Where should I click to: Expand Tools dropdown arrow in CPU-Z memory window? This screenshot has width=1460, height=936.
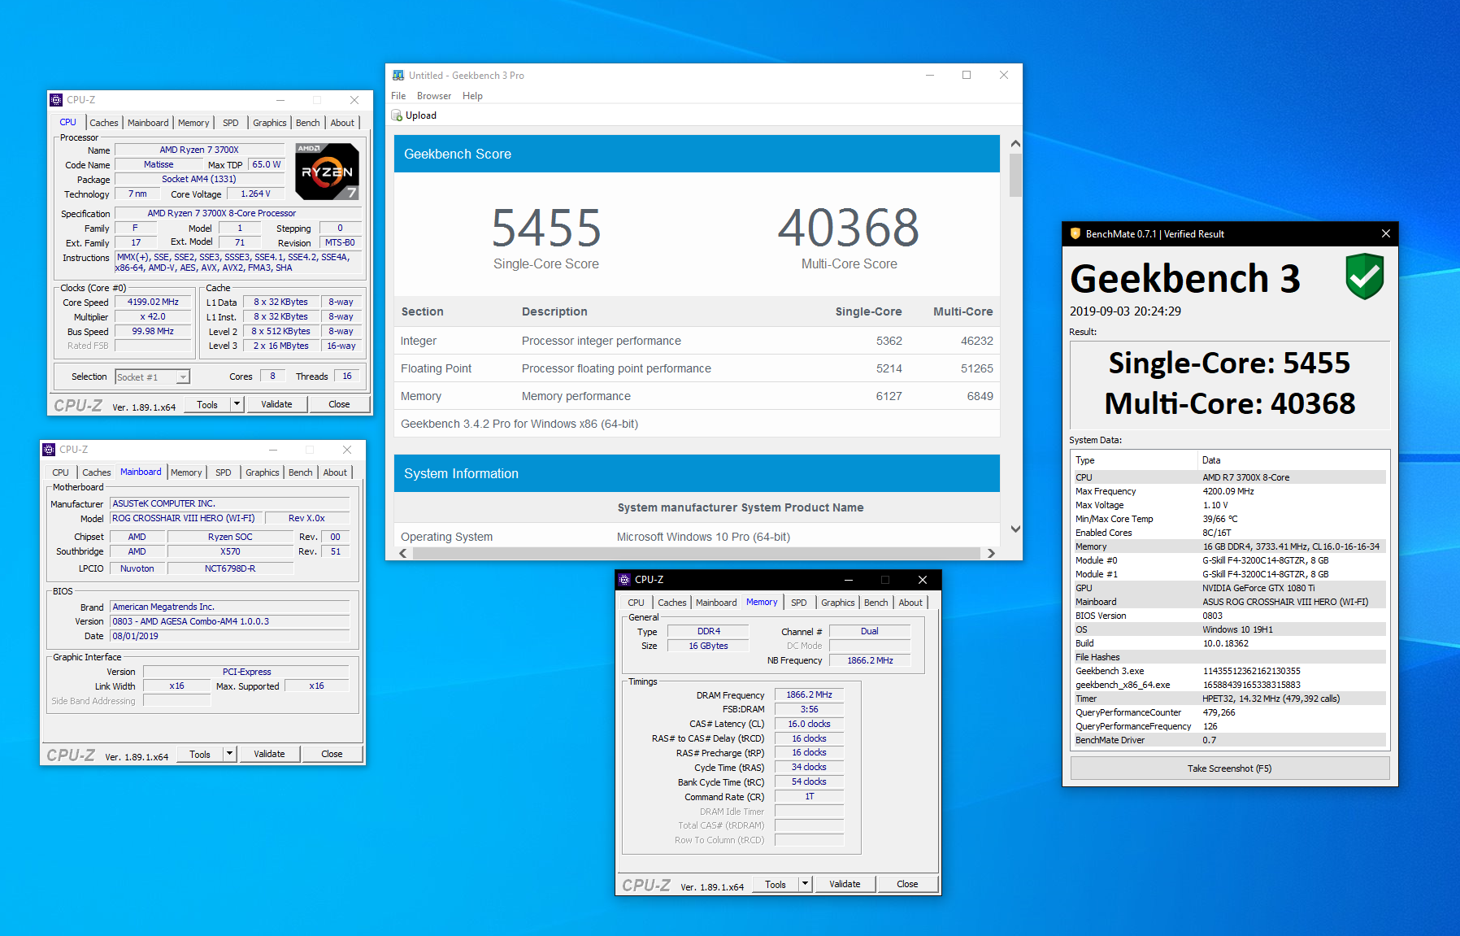805,884
